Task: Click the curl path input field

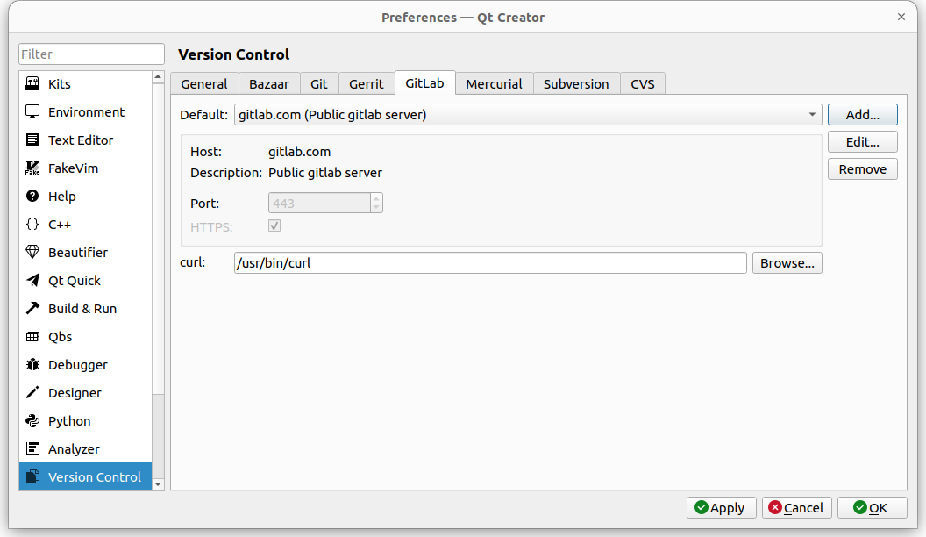Action: [490, 263]
